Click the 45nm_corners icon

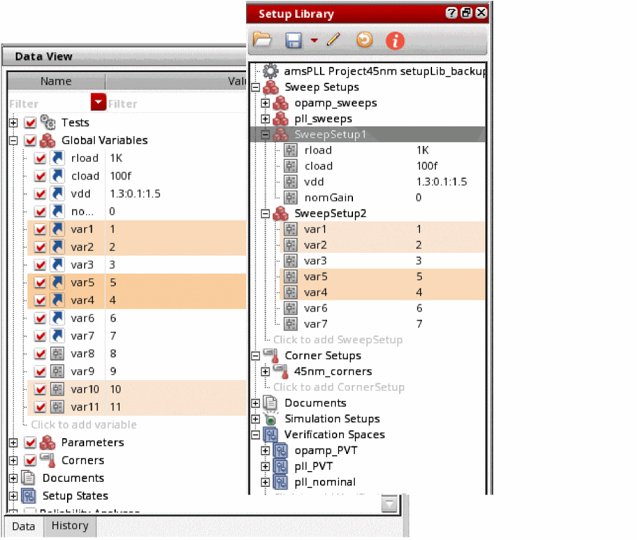point(281,371)
